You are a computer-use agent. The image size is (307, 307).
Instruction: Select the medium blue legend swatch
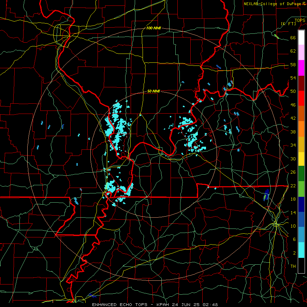coord(301,219)
